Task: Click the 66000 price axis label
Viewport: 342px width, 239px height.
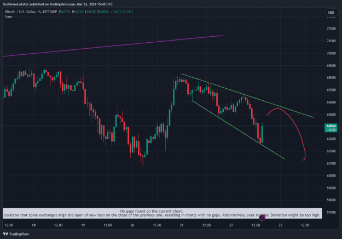Action: [x=331, y=103]
